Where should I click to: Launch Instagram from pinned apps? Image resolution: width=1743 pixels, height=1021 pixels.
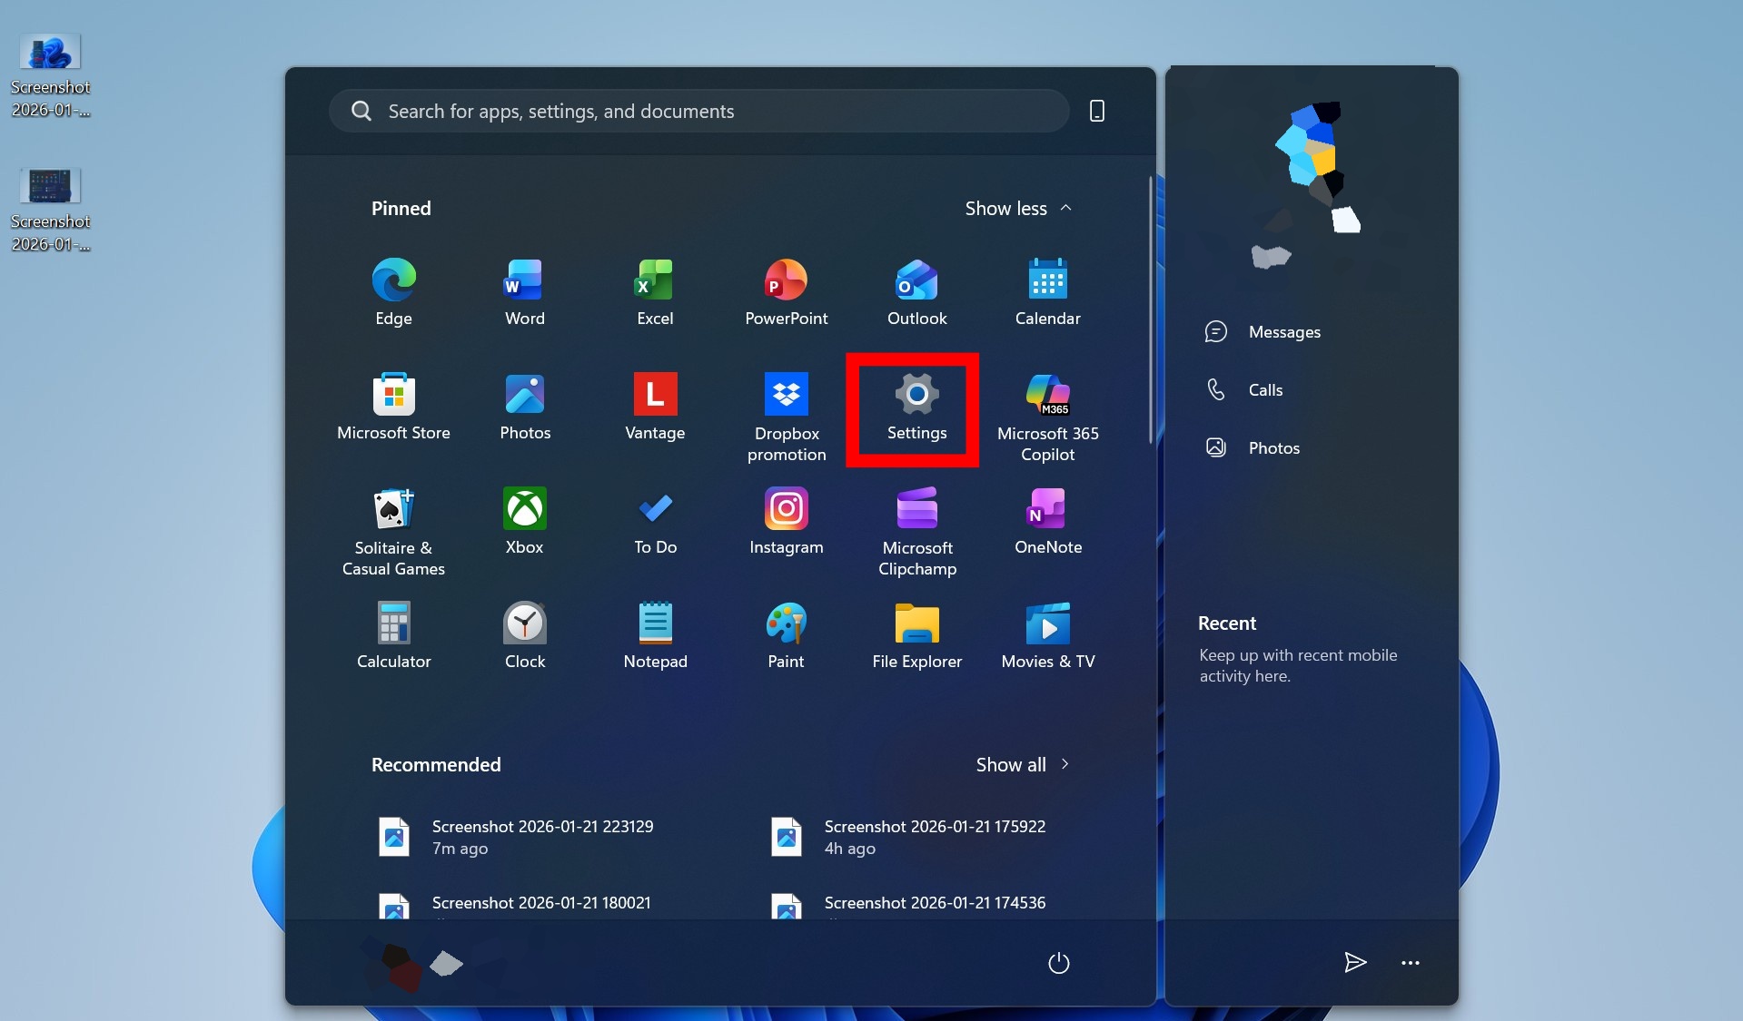coord(786,521)
